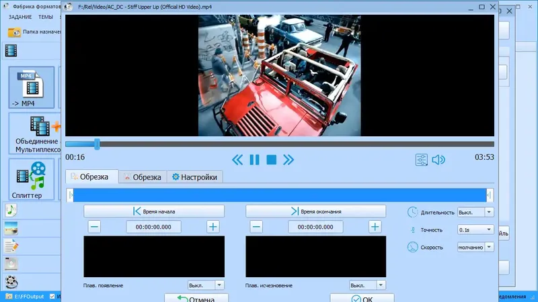538x302 pixels.
Task: Click the right trim end marker
Action: [x=490, y=195]
